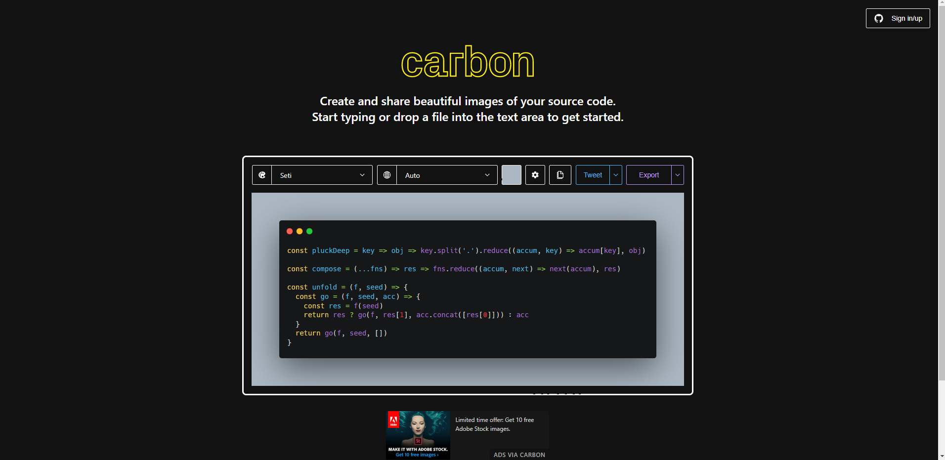The height and width of the screenshot is (460, 945).
Task: Click the Export button
Action: (649, 175)
